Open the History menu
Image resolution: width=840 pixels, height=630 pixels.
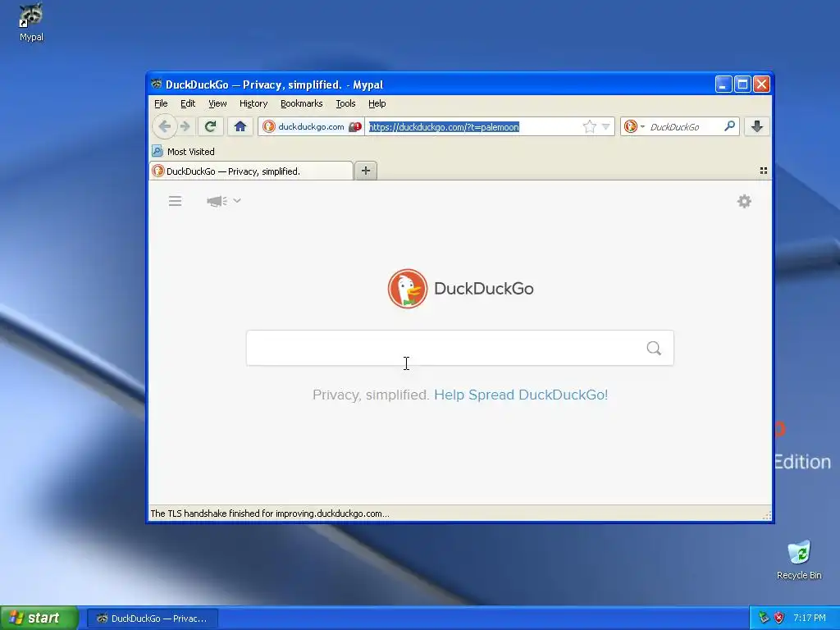point(253,103)
